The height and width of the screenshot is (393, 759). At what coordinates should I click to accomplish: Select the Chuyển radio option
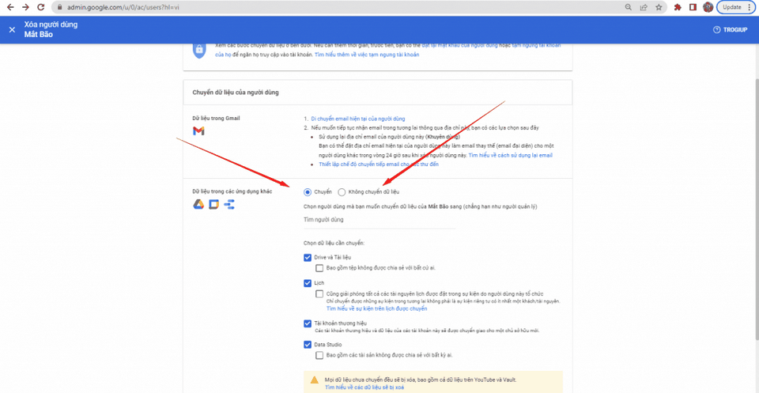(x=308, y=192)
